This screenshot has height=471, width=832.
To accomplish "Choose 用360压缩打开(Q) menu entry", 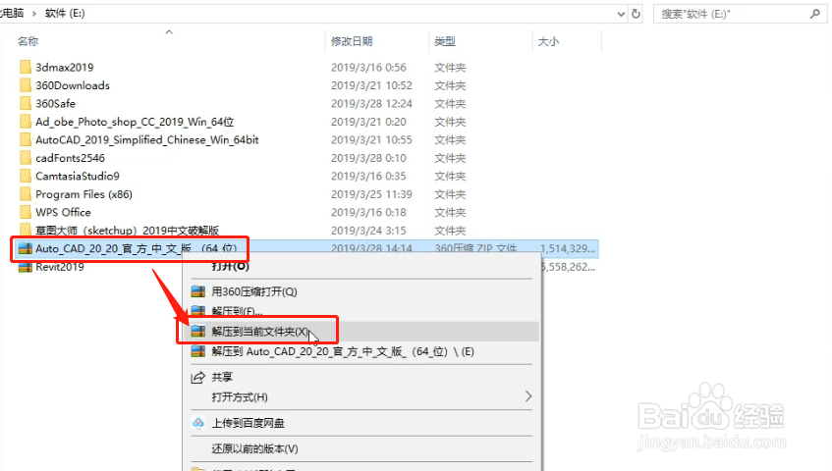I will point(254,292).
